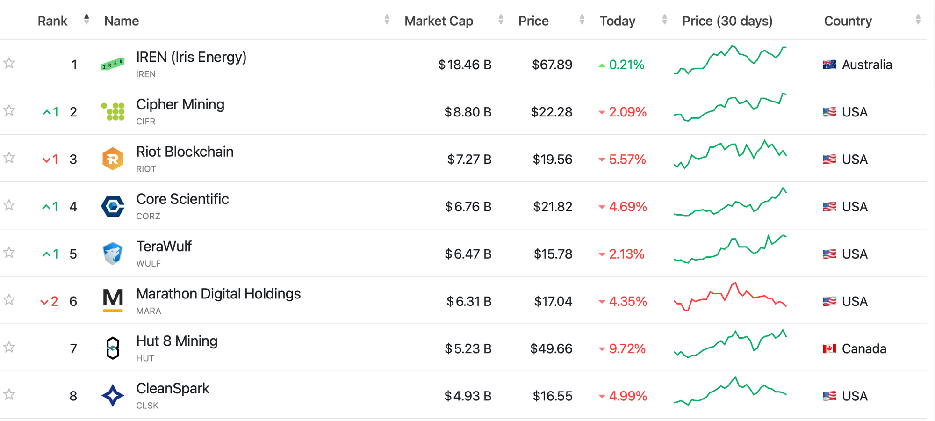The width and height of the screenshot is (935, 421).
Task: Click the Country column header
Action: pyautogui.click(x=848, y=21)
